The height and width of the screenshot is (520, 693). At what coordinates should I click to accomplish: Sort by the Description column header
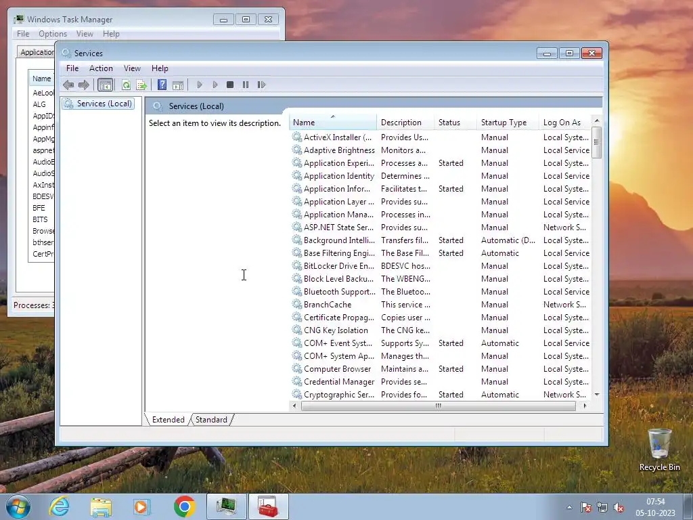tap(405, 123)
